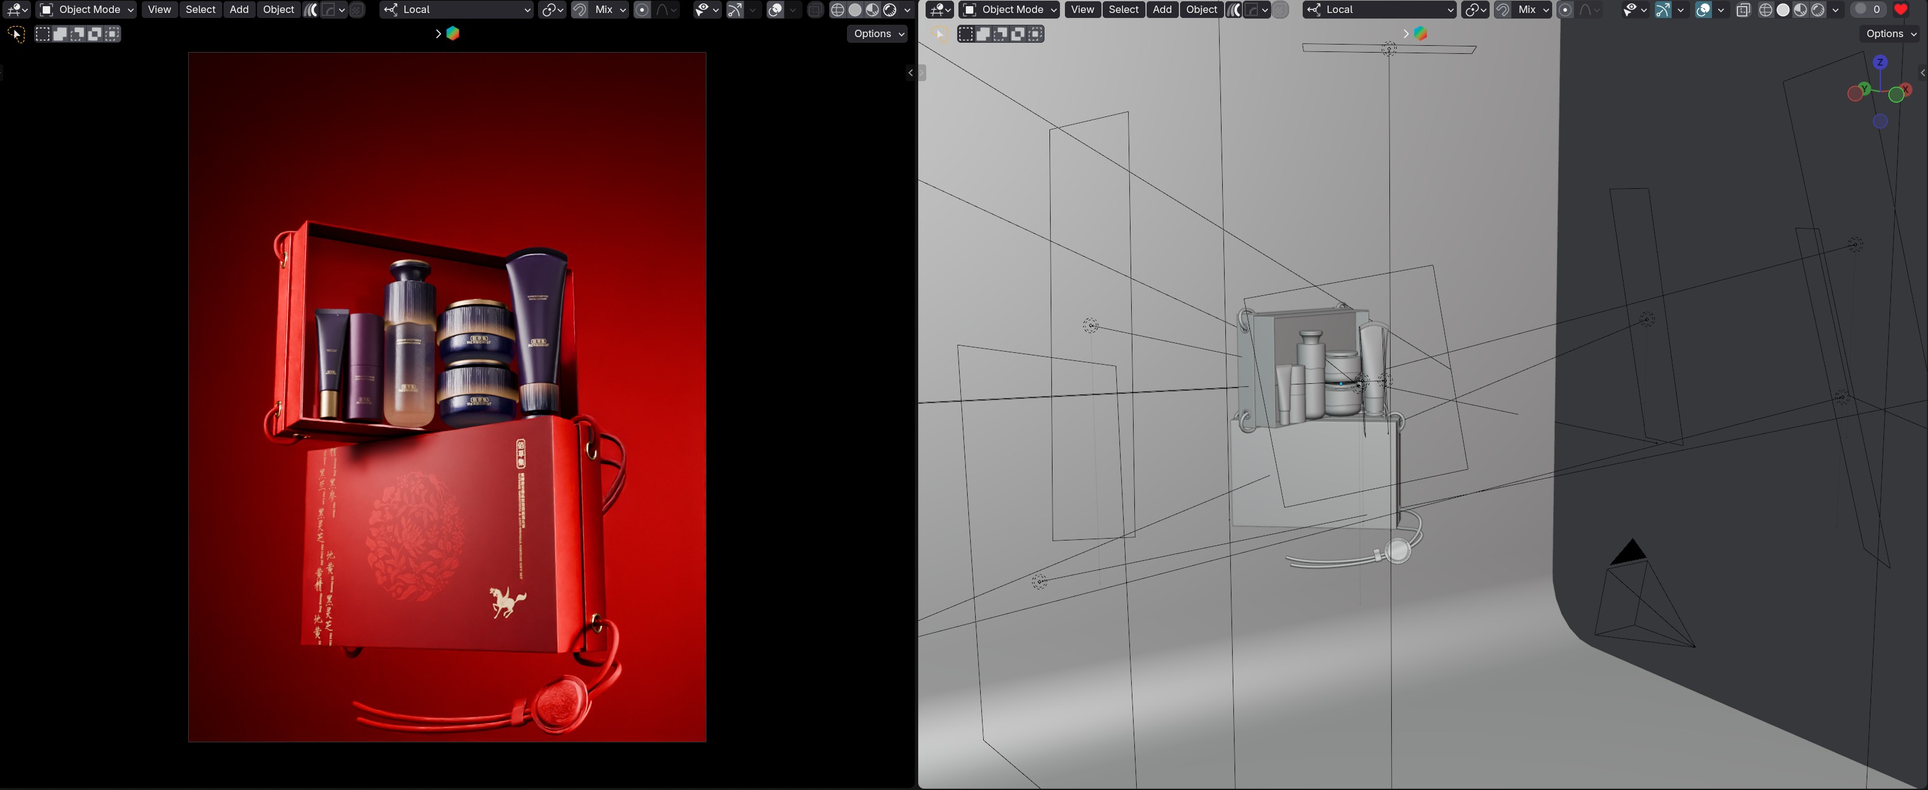Toggle gizmo visibility in right viewport
The image size is (1928, 790).
[x=1662, y=10]
